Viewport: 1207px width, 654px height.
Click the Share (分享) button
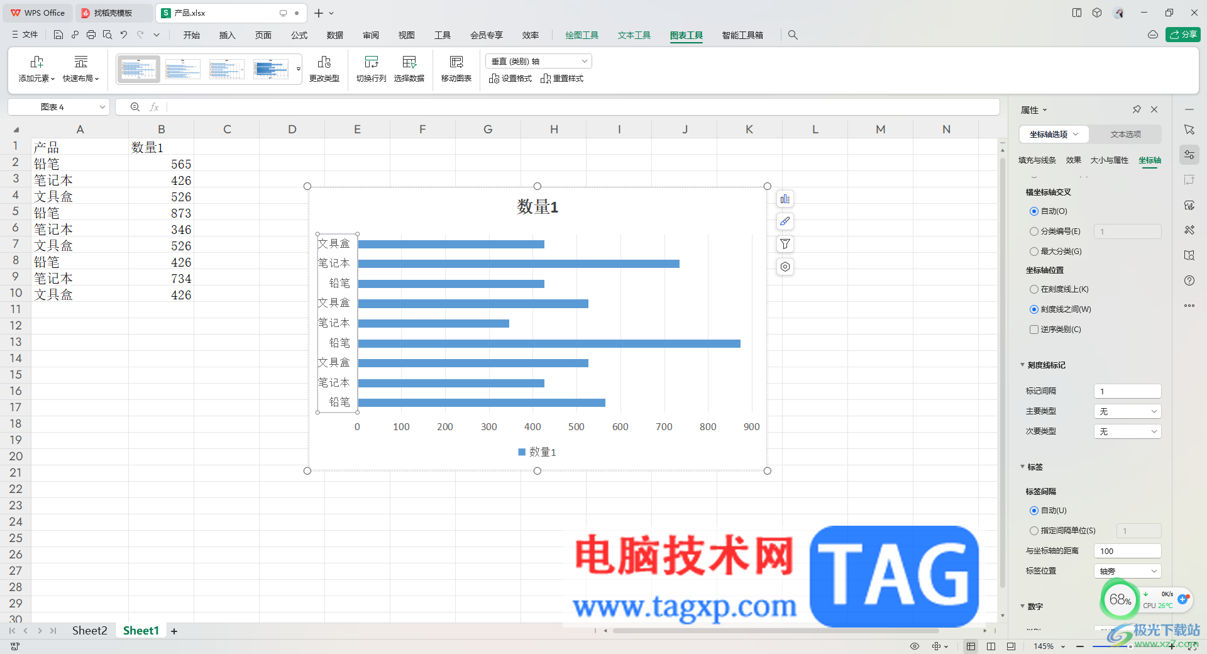tap(1183, 35)
